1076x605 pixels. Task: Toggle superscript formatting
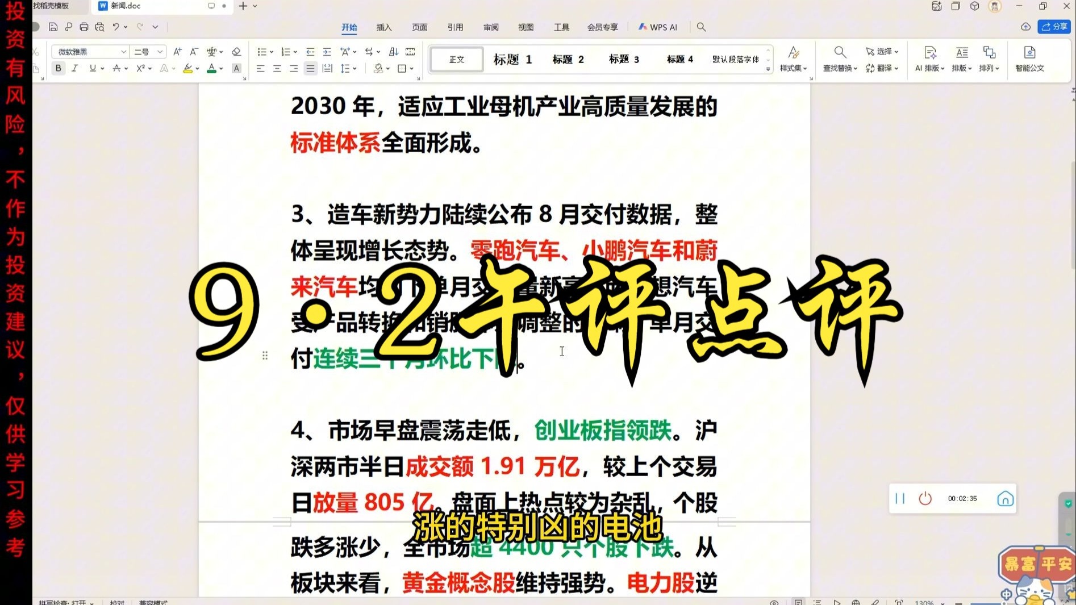click(140, 68)
